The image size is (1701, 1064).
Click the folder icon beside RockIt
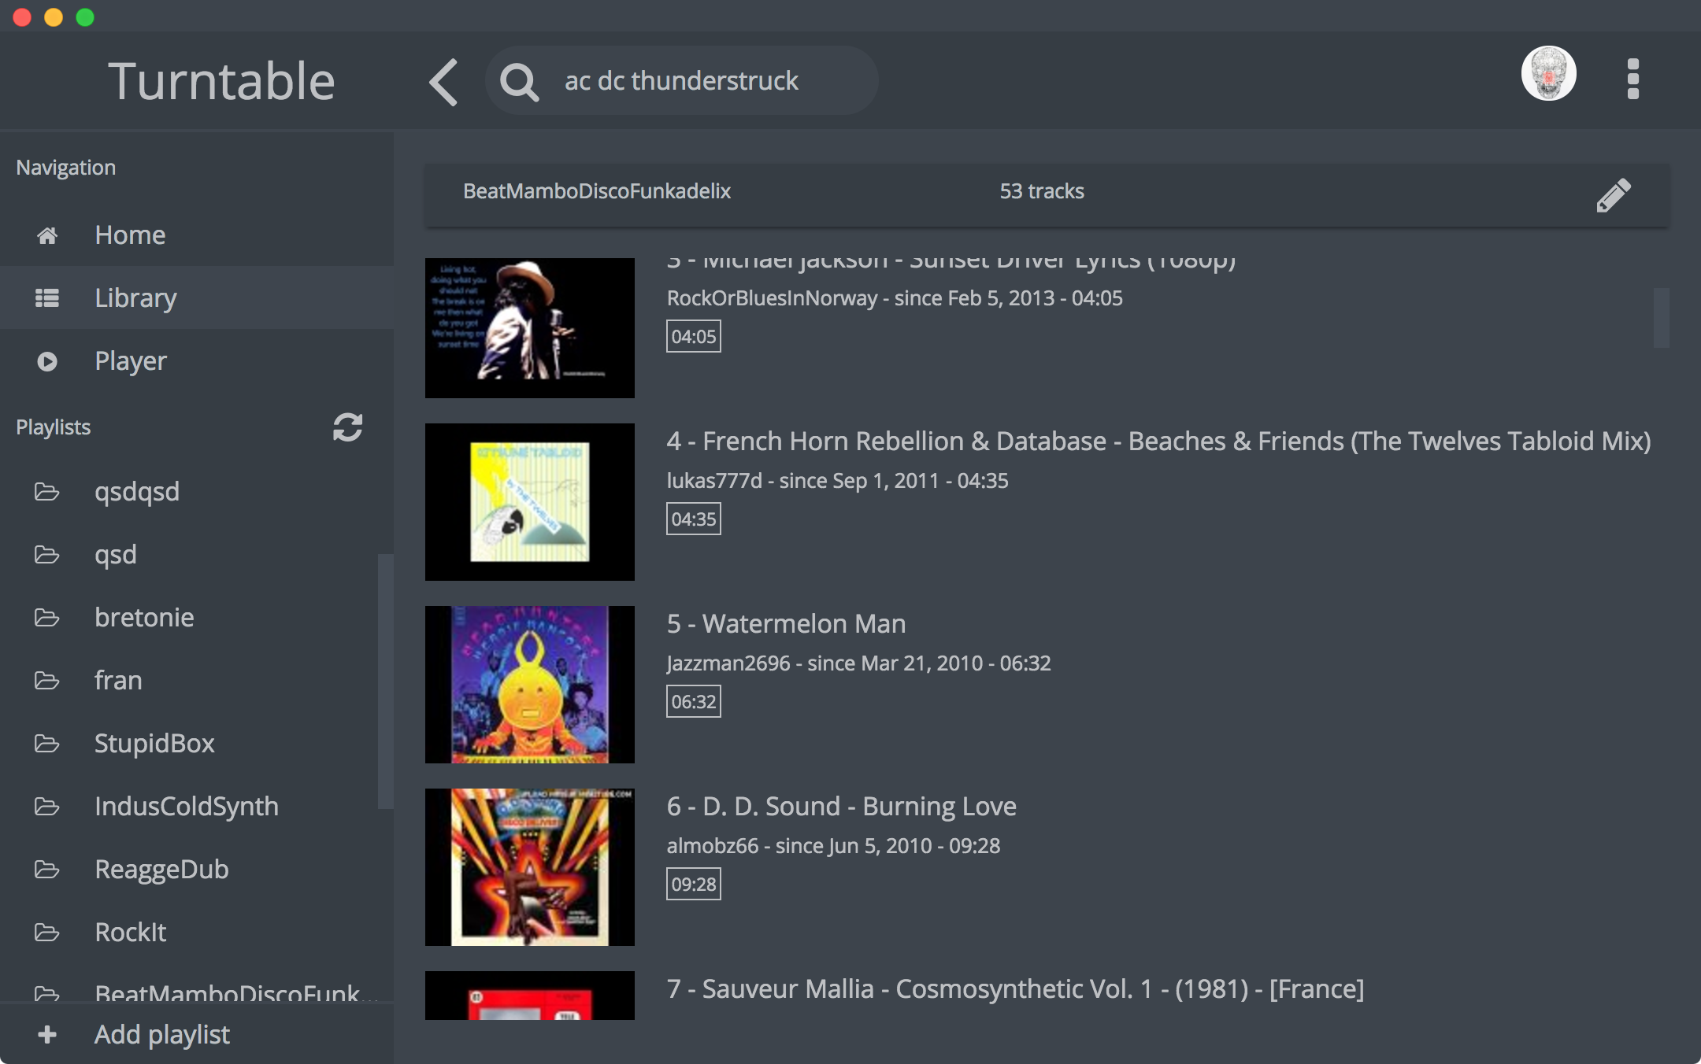click(47, 933)
